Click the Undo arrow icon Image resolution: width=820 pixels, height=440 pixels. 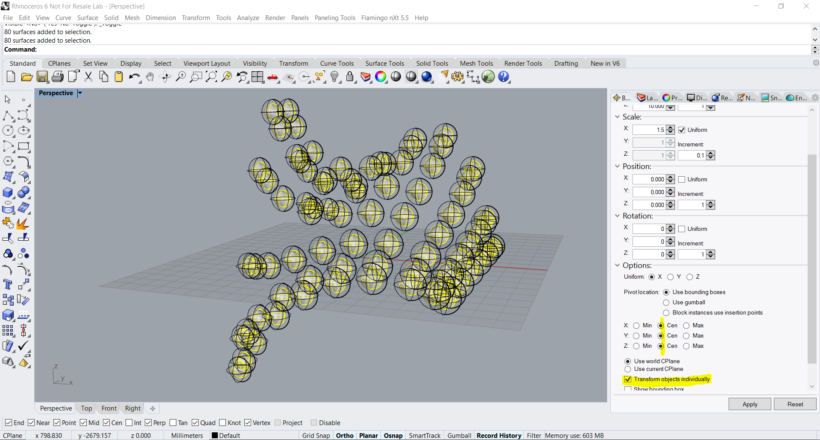click(134, 77)
